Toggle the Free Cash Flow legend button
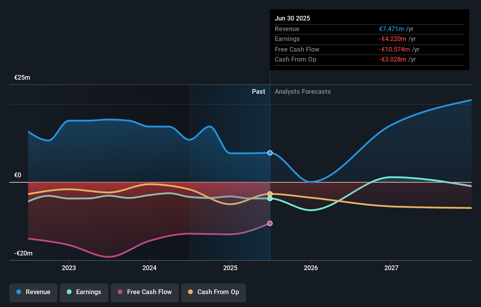The width and height of the screenshot is (481, 307). (x=145, y=293)
